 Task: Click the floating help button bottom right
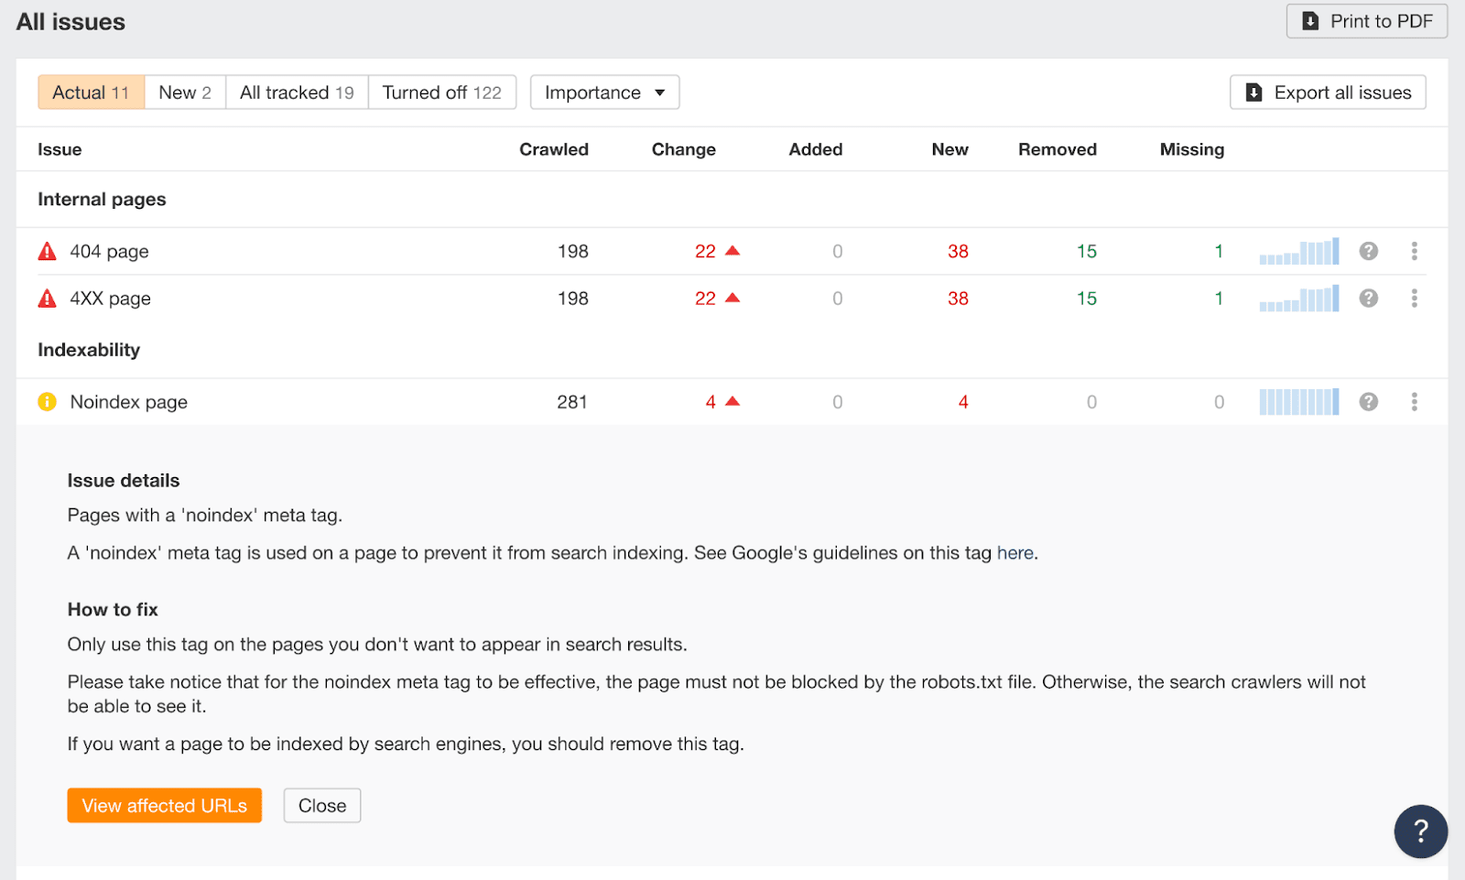pyautogui.click(x=1421, y=831)
